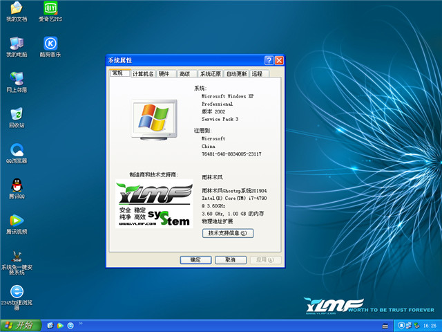Click the product ID 76481-640-8834005-23117

pos(231,154)
